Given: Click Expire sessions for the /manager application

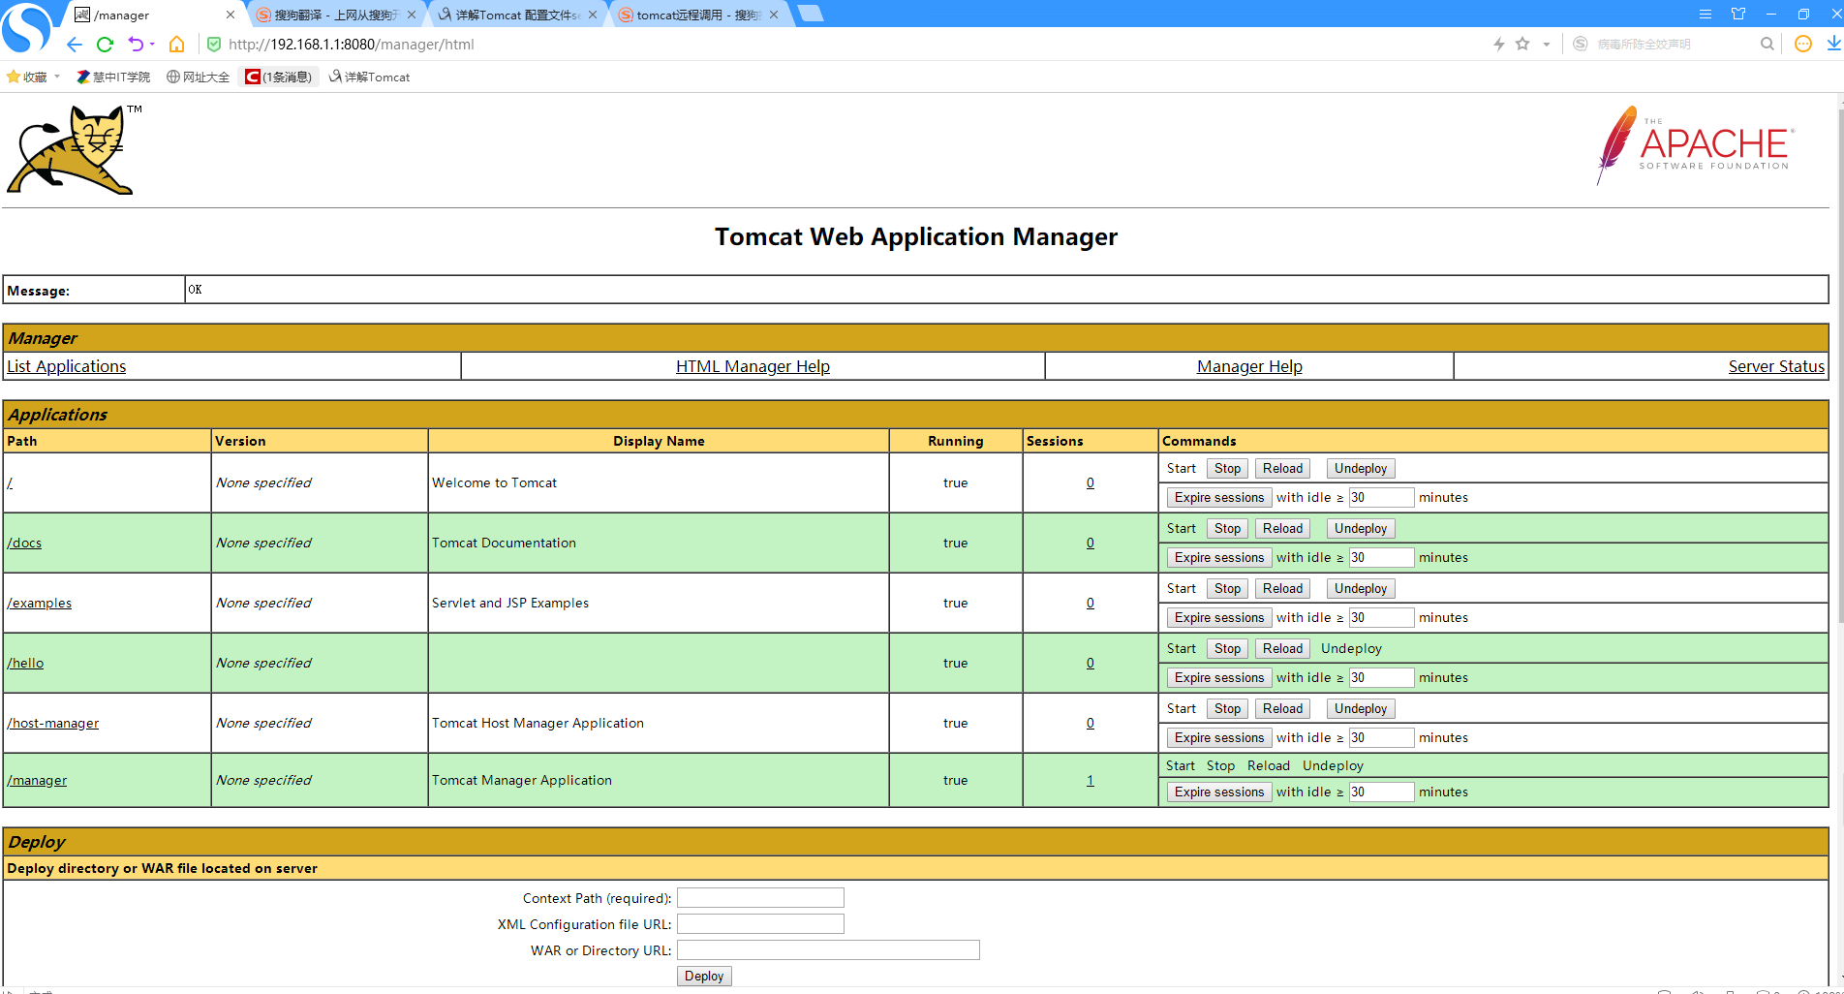Looking at the screenshot, I should coord(1219,792).
